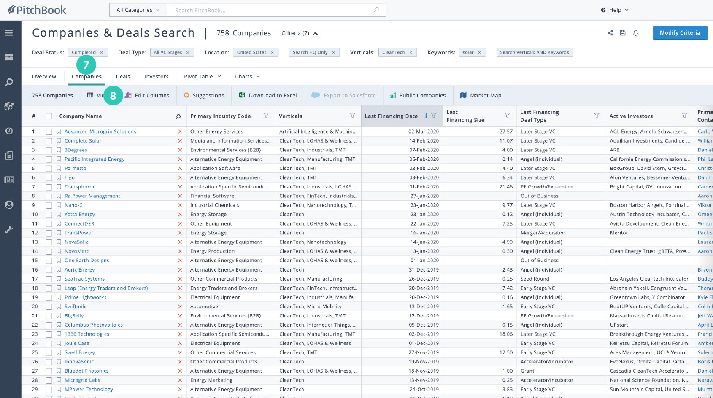The height and width of the screenshot is (398, 713).
Task: Check the TransPower row checkbox
Action: pos(49,233)
